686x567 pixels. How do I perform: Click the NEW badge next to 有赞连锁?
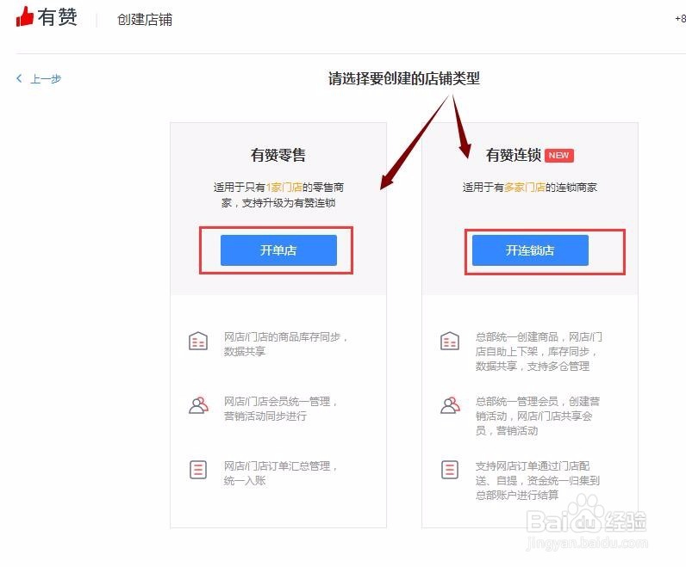coord(558,155)
